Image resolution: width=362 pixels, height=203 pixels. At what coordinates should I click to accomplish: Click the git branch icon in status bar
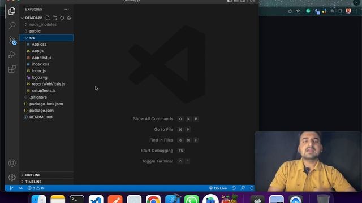coord(11,188)
